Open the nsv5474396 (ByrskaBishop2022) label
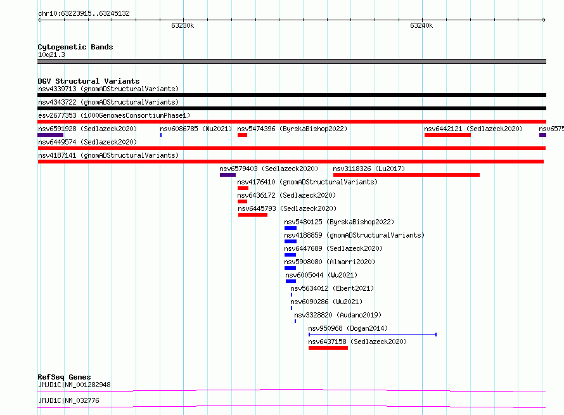 coord(292,129)
